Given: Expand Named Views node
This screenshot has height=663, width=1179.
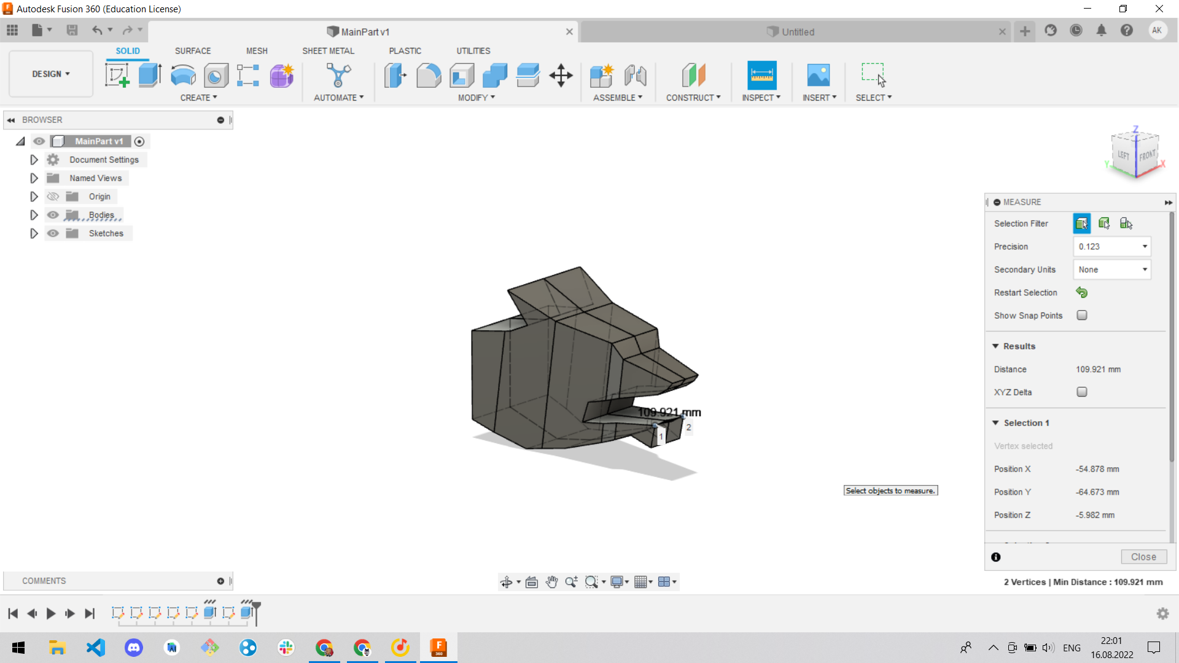Looking at the screenshot, I should (x=34, y=178).
